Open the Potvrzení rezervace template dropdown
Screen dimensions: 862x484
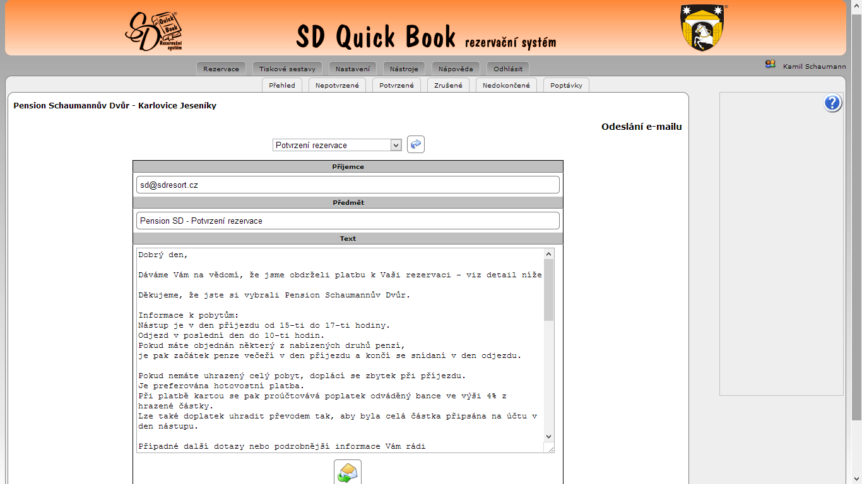[338, 145]
